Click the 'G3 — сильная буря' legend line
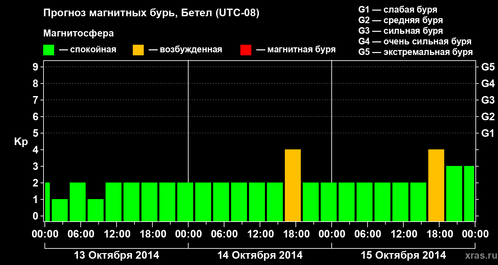 tap(401, 31)
